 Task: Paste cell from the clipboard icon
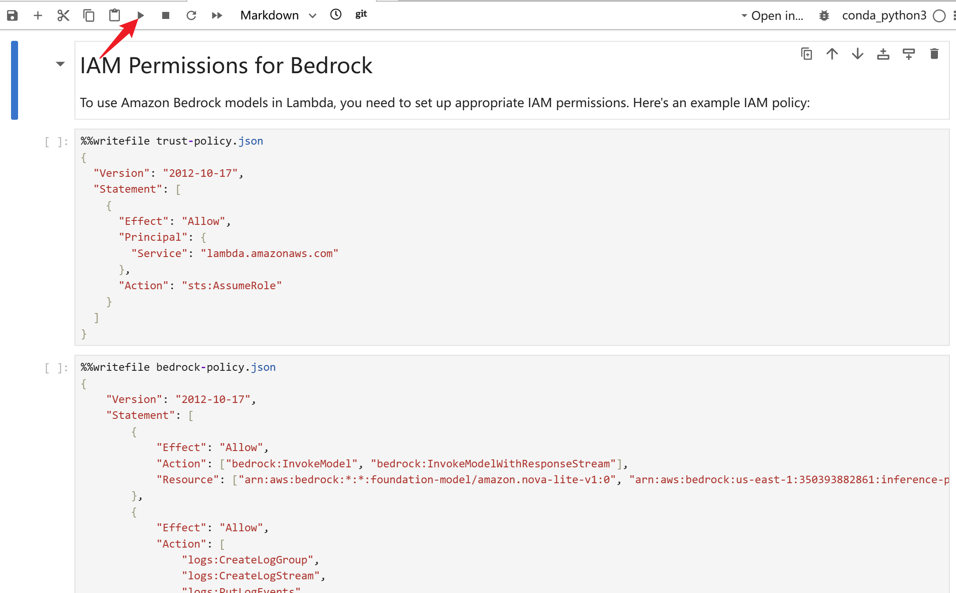pyautogui.click(x=115, y=15)
